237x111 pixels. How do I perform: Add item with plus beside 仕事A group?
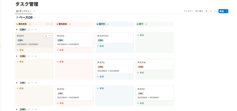[x=36, y=30]
